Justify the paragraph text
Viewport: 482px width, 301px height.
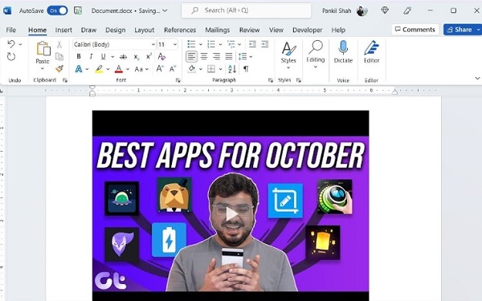pyautogui.click(x=229, y=56)
